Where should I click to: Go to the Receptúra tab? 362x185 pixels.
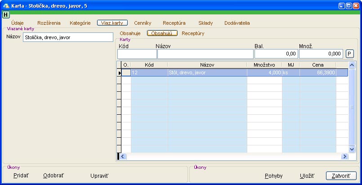point(174,23)
